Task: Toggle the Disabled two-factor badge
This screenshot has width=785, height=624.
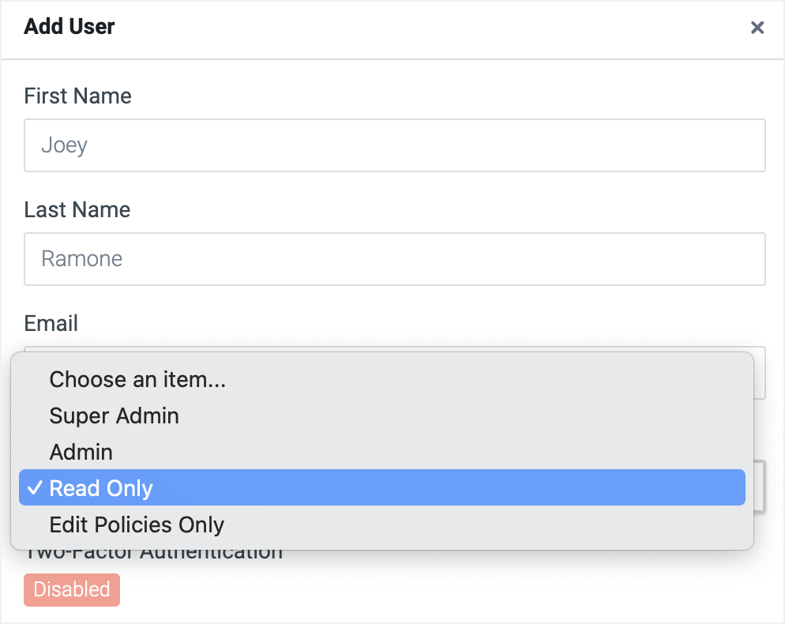Action: (x=72, y=589)
